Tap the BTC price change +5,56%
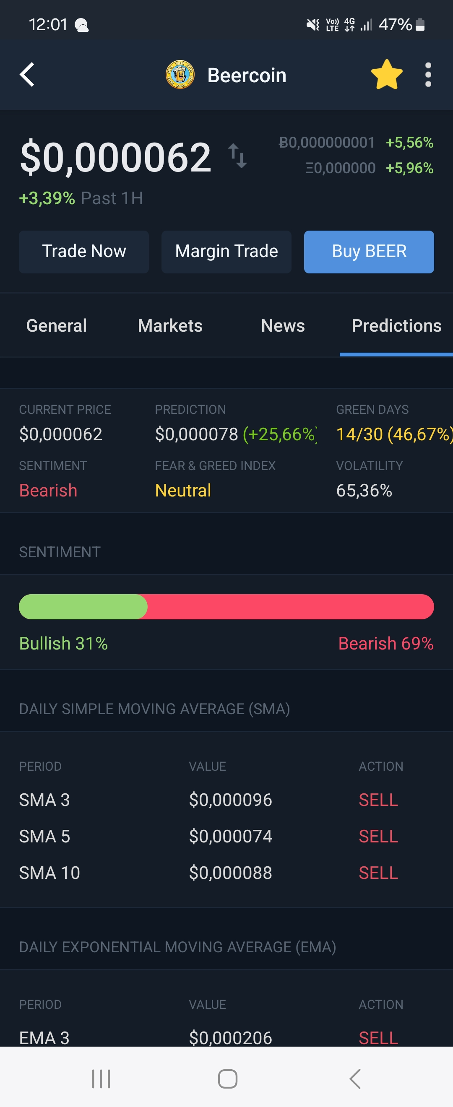The width and height of the screenshot is (453, 1107). click(409, 143)
